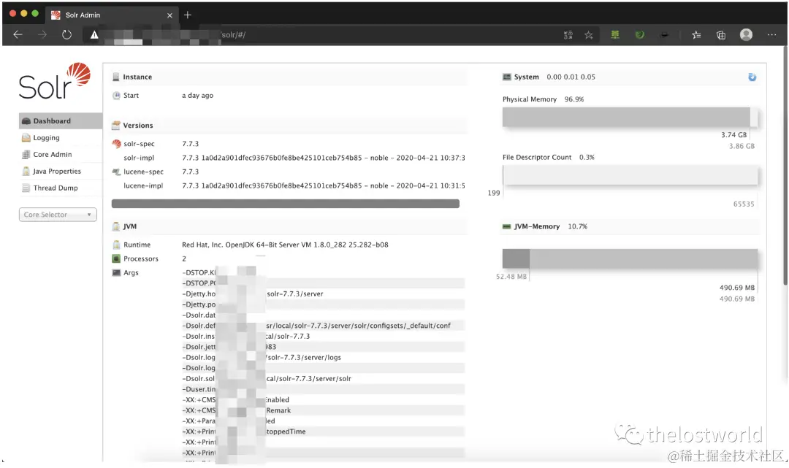This screenshot has height=468, width=789.
Task: Refresh the System panel values
Action: pos(752,77)
